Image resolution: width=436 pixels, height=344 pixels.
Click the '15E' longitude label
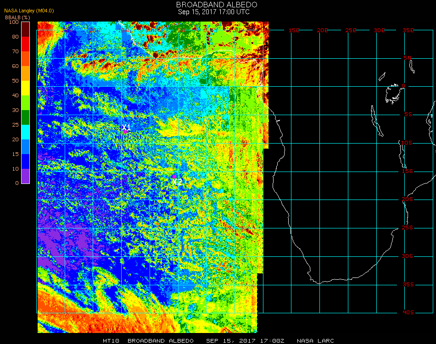294,30
